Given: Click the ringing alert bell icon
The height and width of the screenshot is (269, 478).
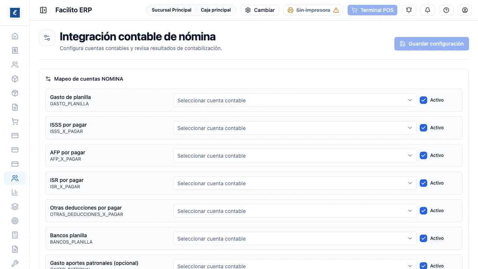Looking at the screenshot, I should point(409,10).
